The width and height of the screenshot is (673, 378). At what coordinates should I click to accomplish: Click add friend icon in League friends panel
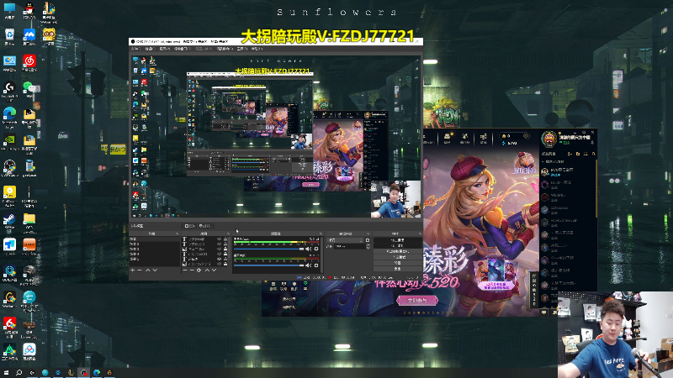tap(570, 154)
